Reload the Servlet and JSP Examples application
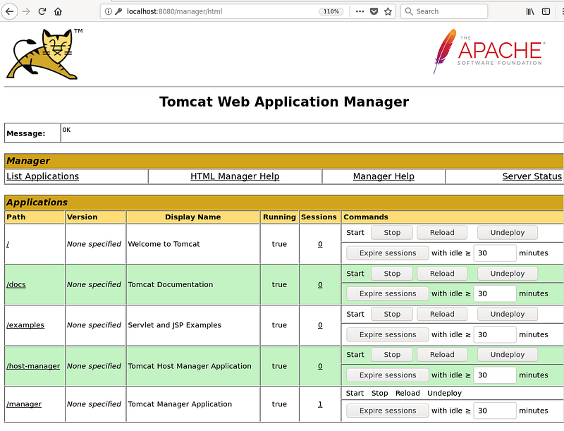 pos(442,315)
